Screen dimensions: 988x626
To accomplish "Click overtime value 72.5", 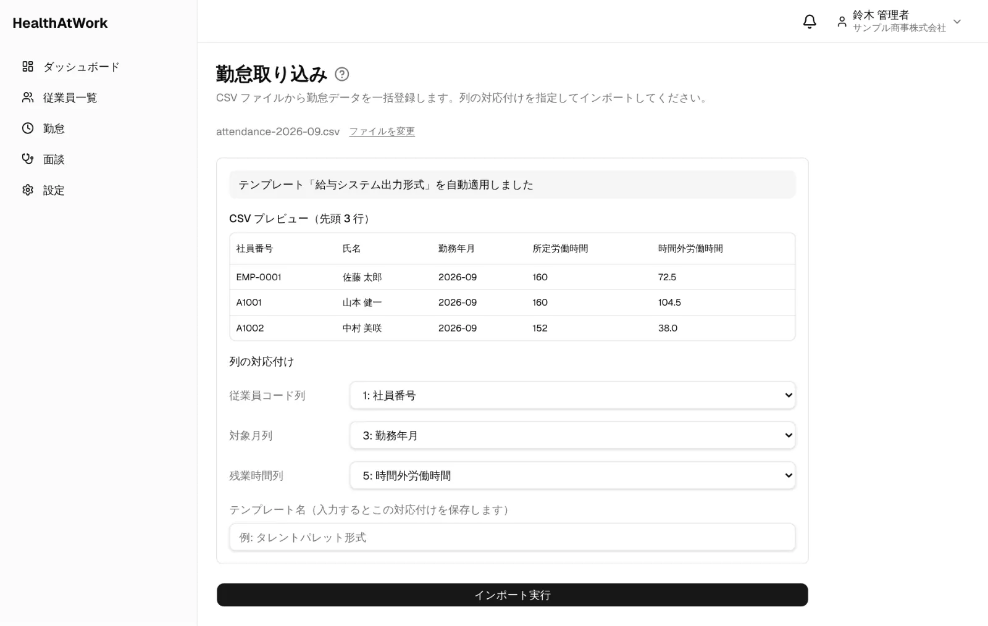I will pos(667,277).
